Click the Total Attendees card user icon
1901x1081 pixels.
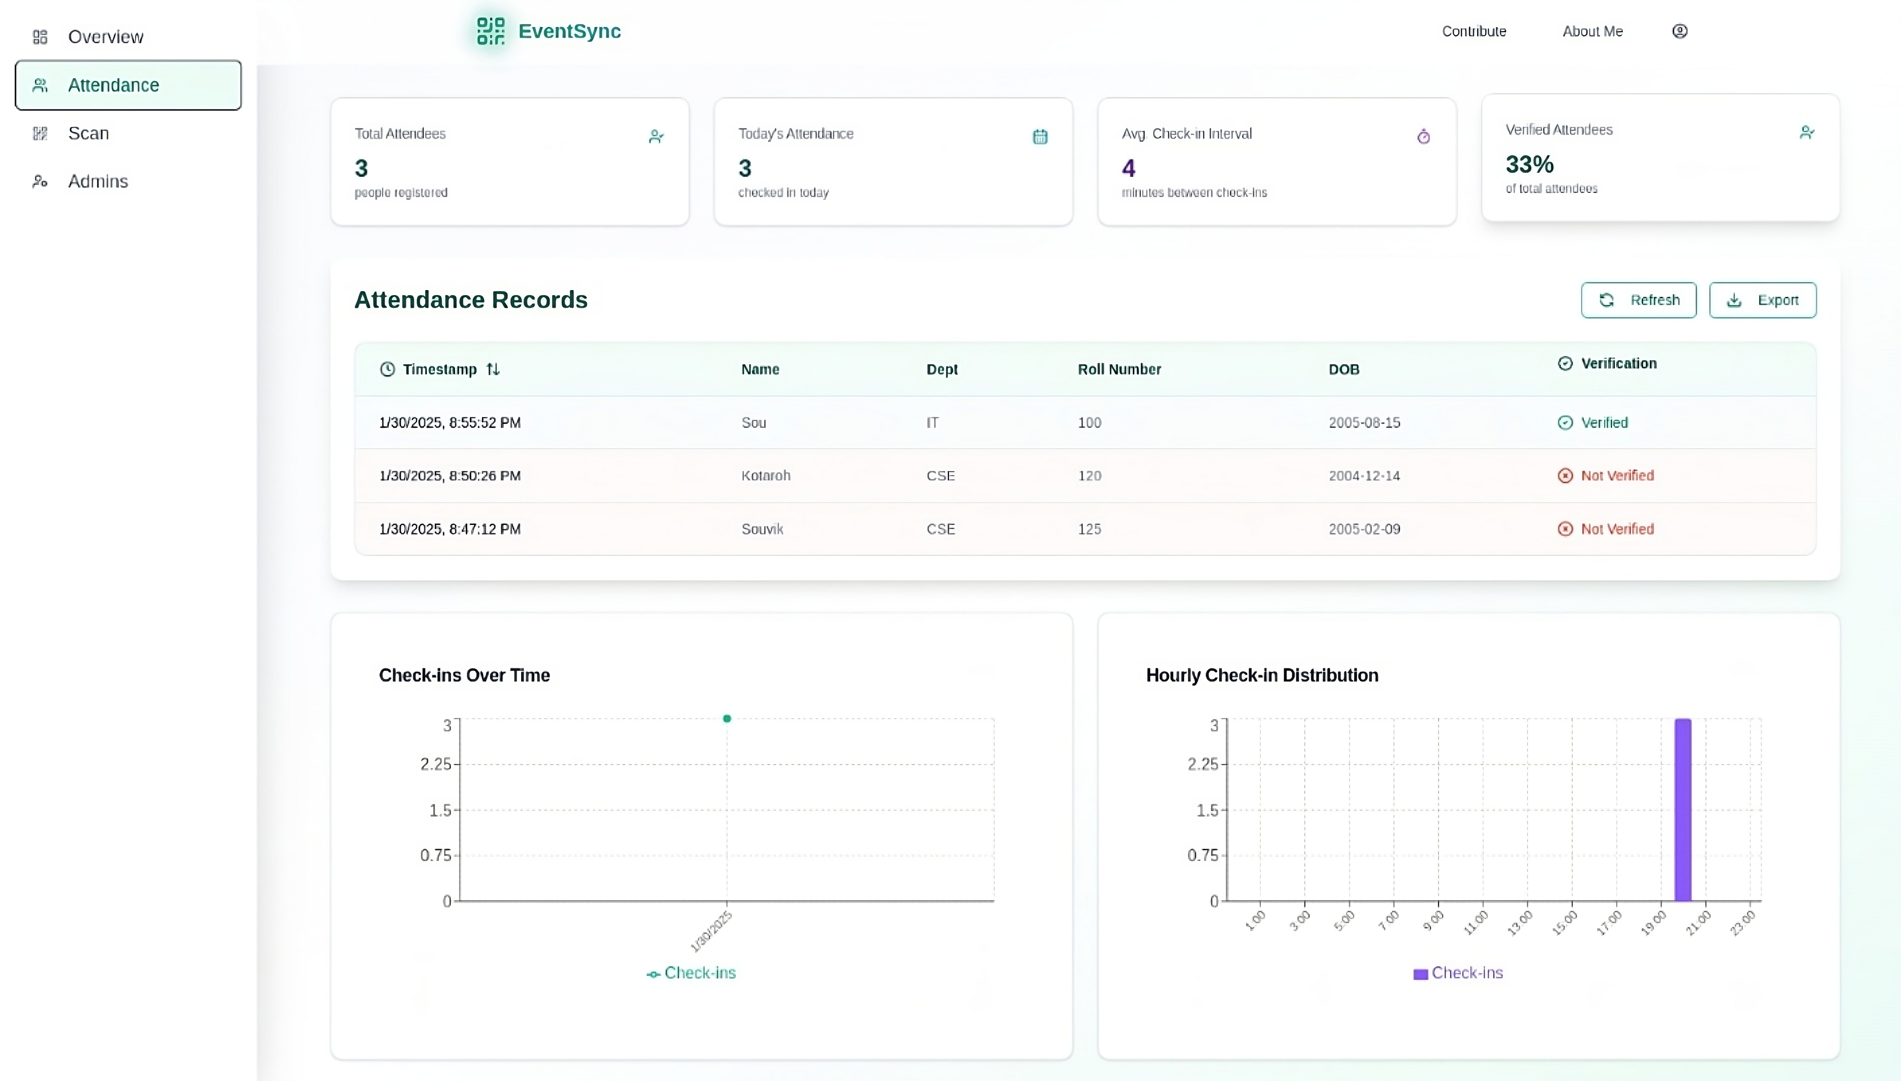click(x=656, y=137)
